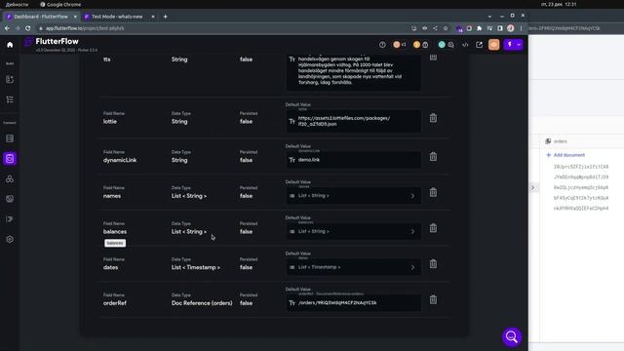Delete the orderRef field
This screenshot has width=624, height=351.
click(433, 299)
